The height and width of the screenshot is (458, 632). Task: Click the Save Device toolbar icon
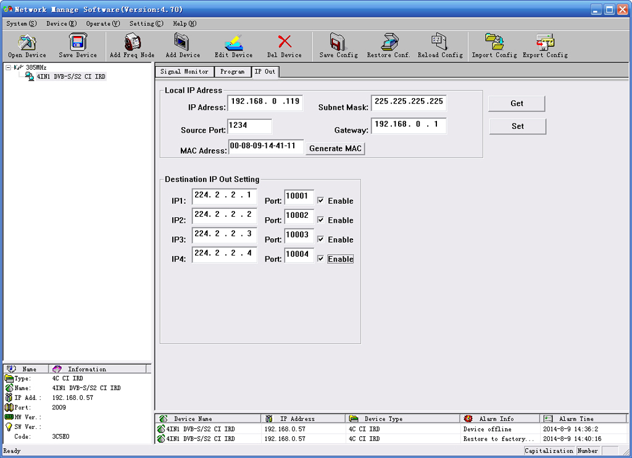point(77,42)
